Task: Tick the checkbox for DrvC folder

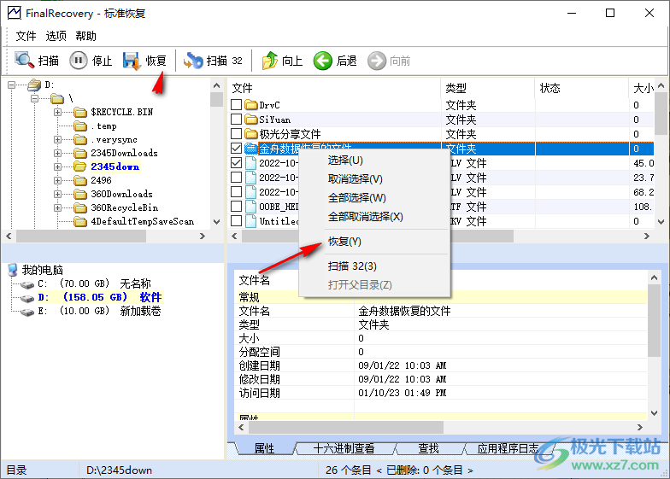Action: click(x=236, y=104)
